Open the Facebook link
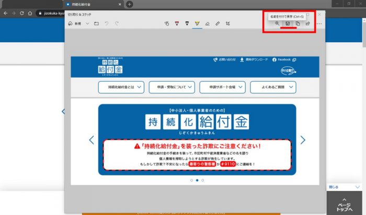The width and height of the screenshot is (366, 215). click(x=284, y=60)
